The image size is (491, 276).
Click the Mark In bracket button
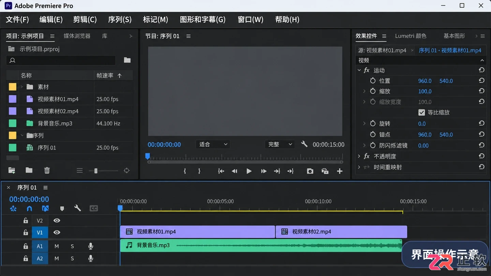pos(185,171)
